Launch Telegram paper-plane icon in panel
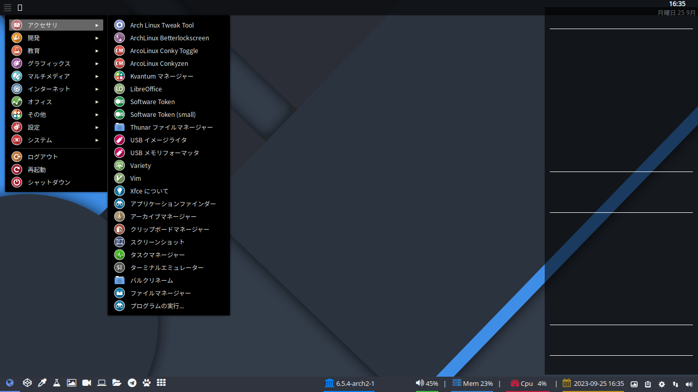Screen dimensions: 698x392 click(132, 383)
